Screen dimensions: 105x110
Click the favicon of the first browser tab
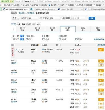click(4, 9)
